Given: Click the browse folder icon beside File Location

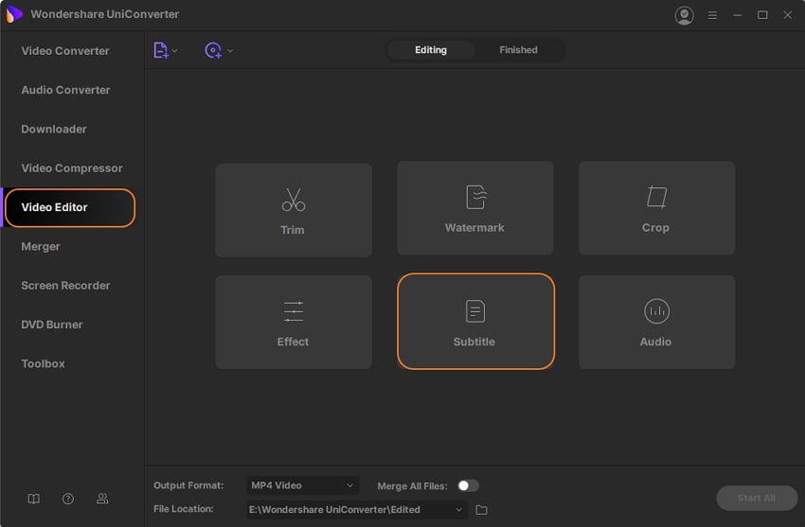Looking at the screenshot, I should [x=481, y=510].
